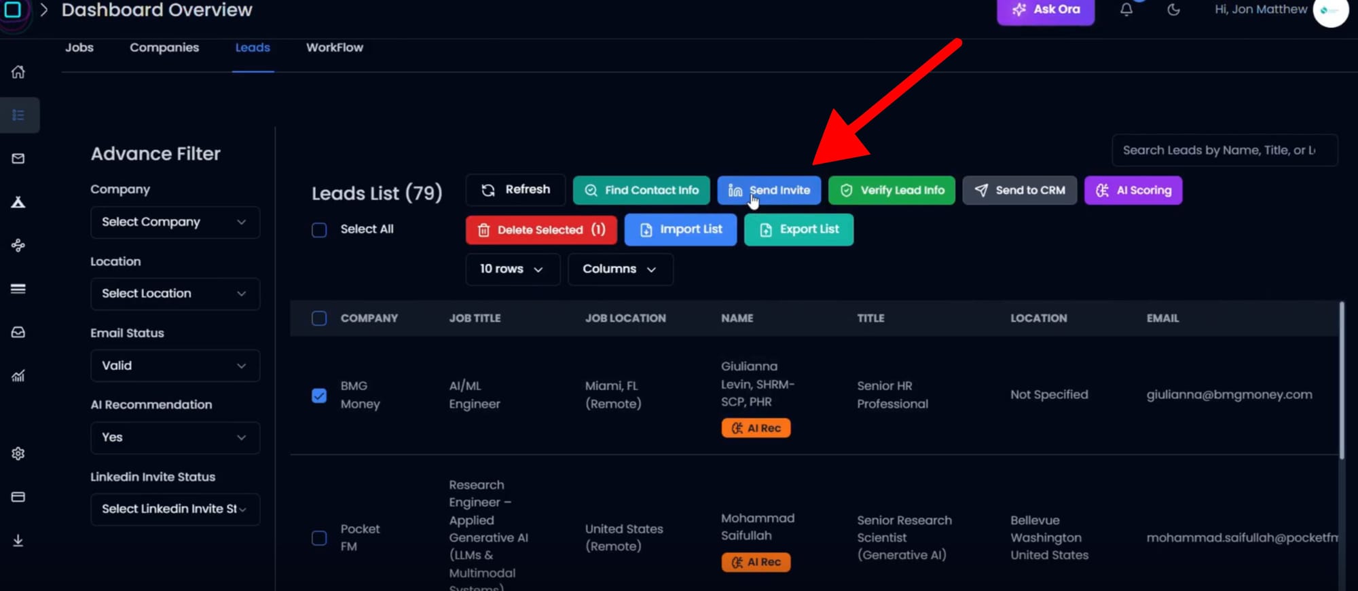The width and height of the screenshot is (1358, 591).
Task: Expand the Select Company dropdown
Action: (x=175, y=223)
